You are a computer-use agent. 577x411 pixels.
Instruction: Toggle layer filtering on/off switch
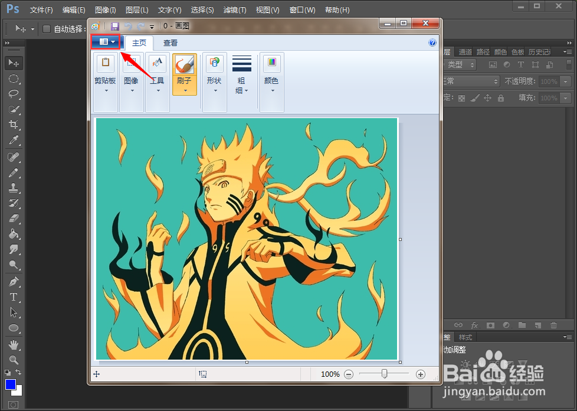pyautogui.click(x=569, y=65)
